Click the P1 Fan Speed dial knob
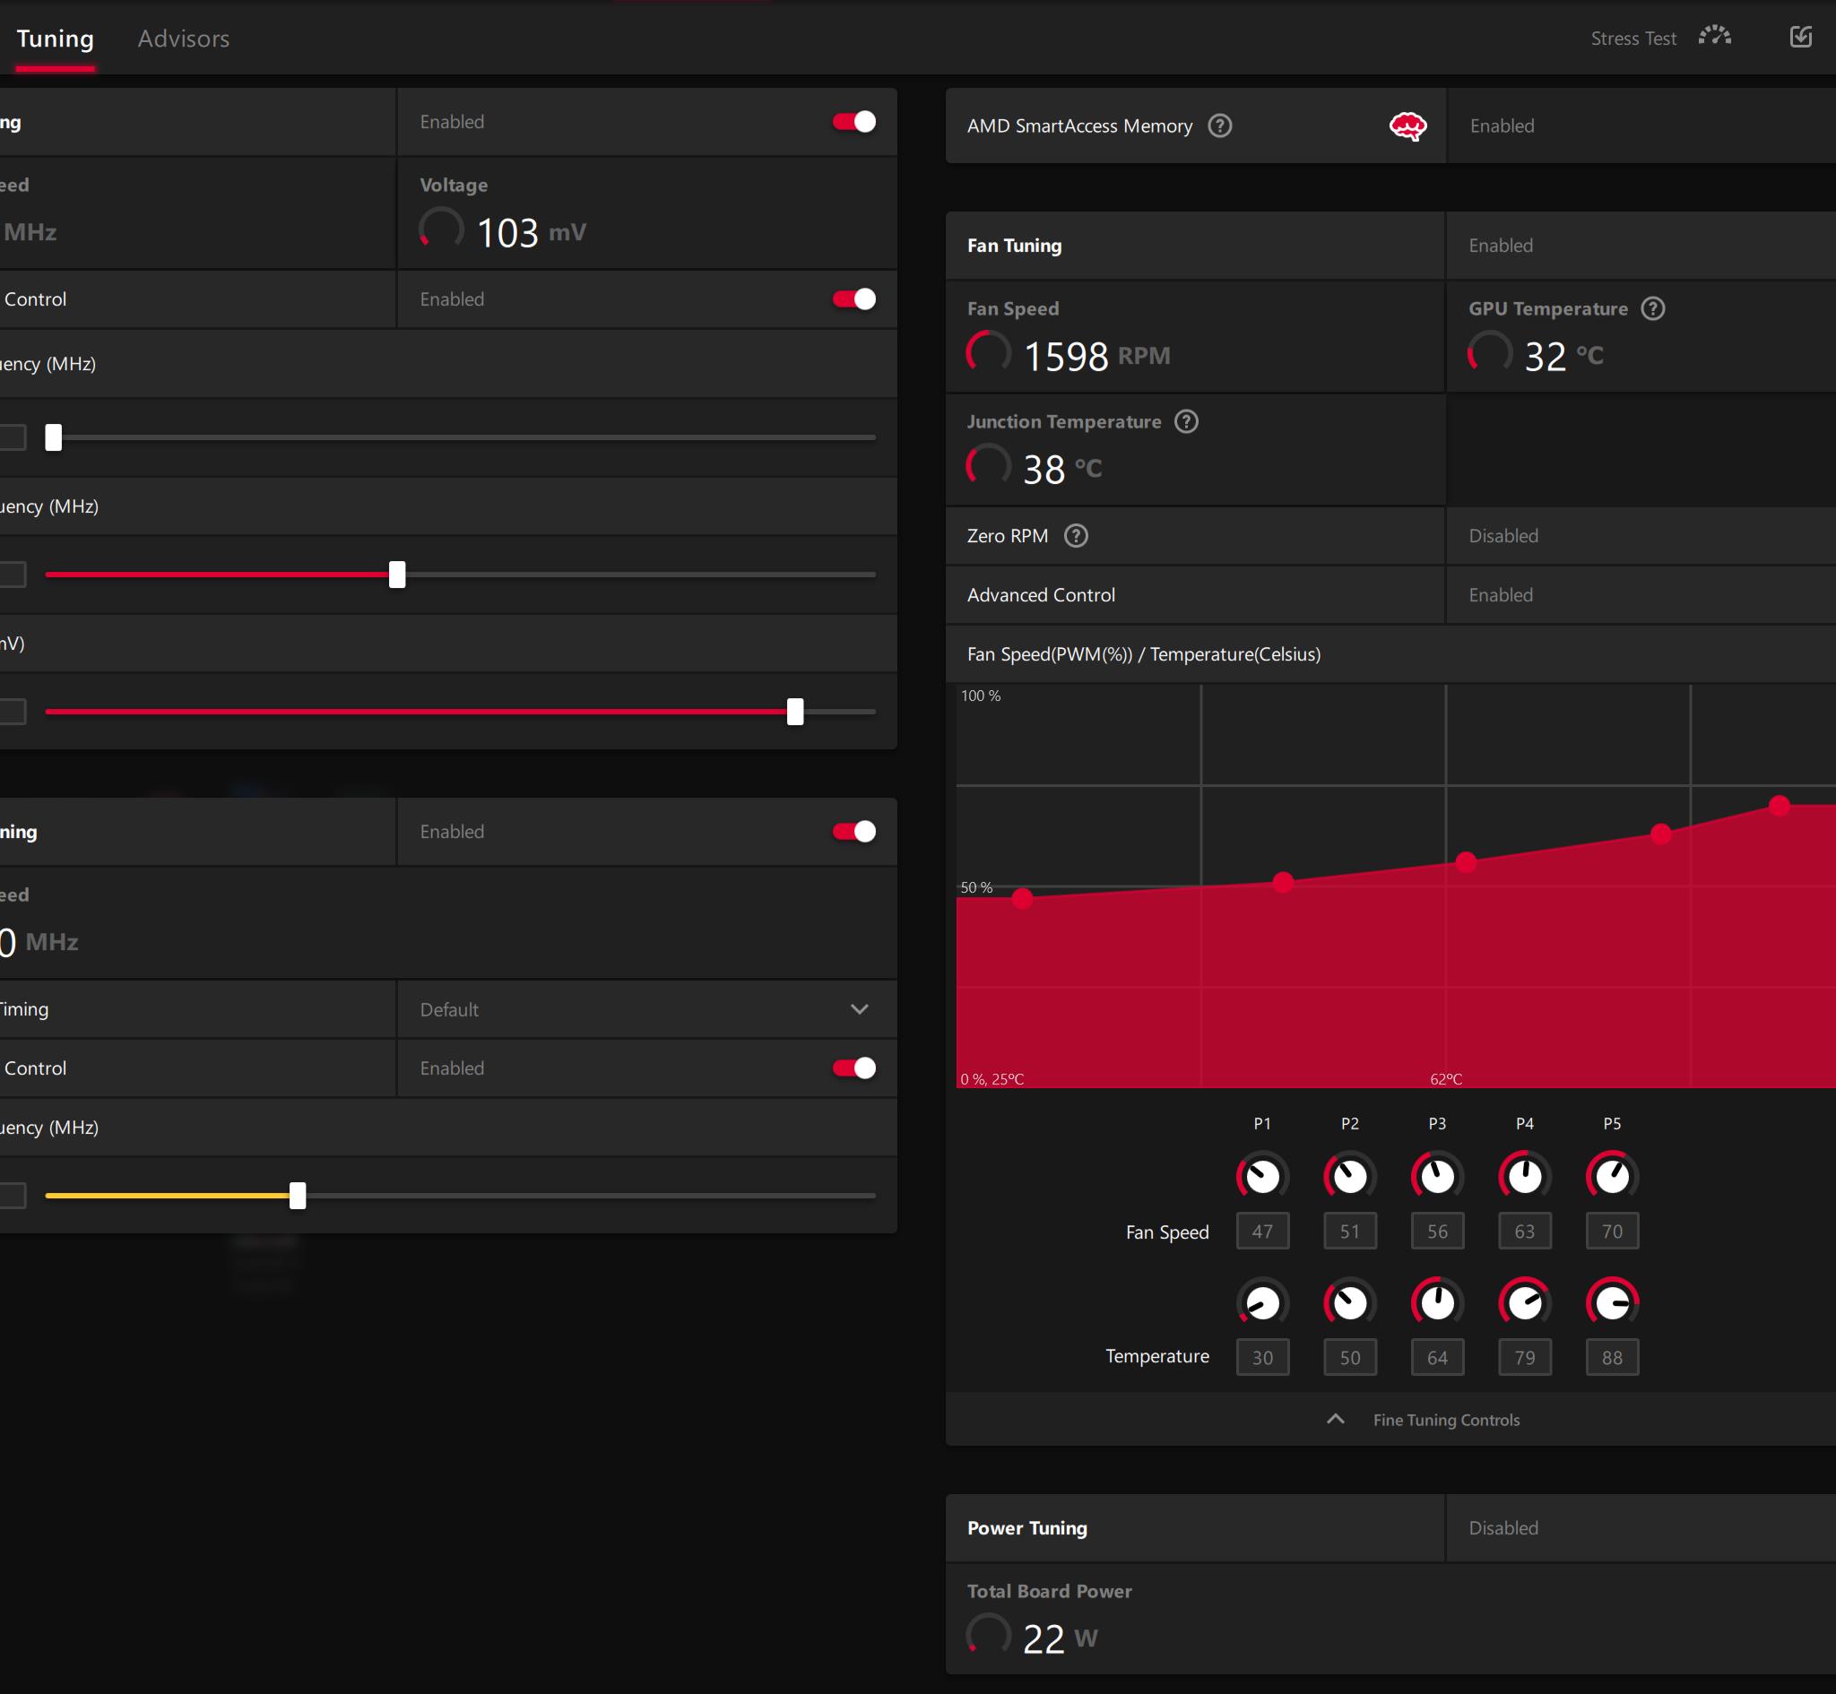Viewport: 1836px width, 1694px height. pos(1262,1176)
